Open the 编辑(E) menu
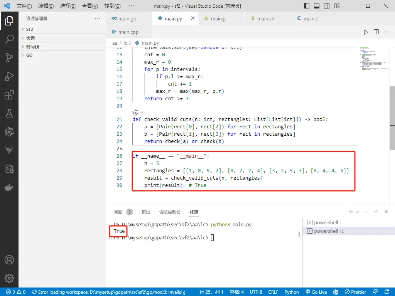 (x=46, y=6)
